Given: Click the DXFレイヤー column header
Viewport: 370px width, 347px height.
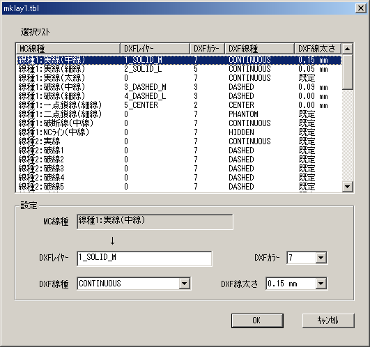Looking at the screenshot, I should point(155,49).
